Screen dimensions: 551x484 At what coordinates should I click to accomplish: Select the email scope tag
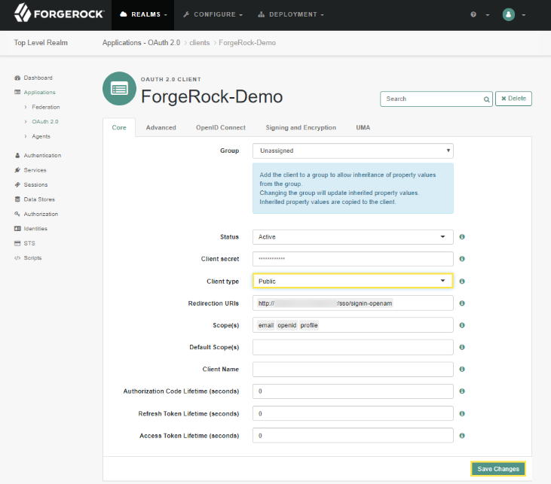pos(265,325)
